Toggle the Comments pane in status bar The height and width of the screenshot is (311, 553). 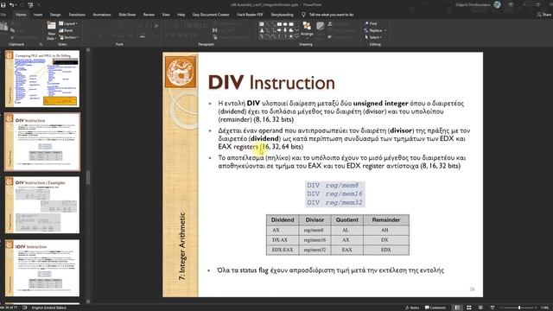[x=435, y=308]
